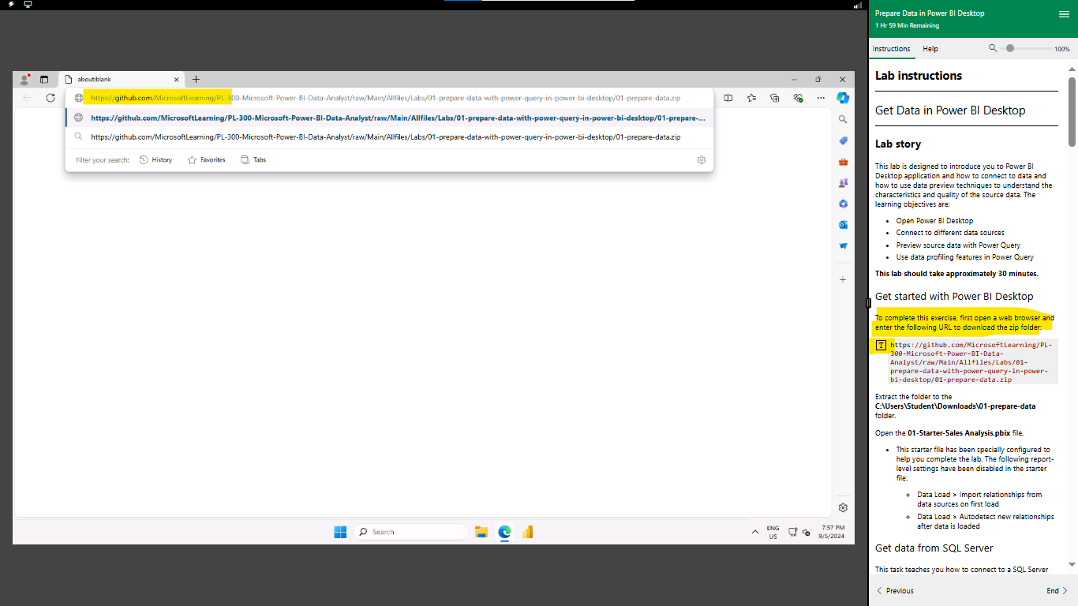Open the taskbar clock 7:57 PM
1078x606 pixels.
[833, 532]
